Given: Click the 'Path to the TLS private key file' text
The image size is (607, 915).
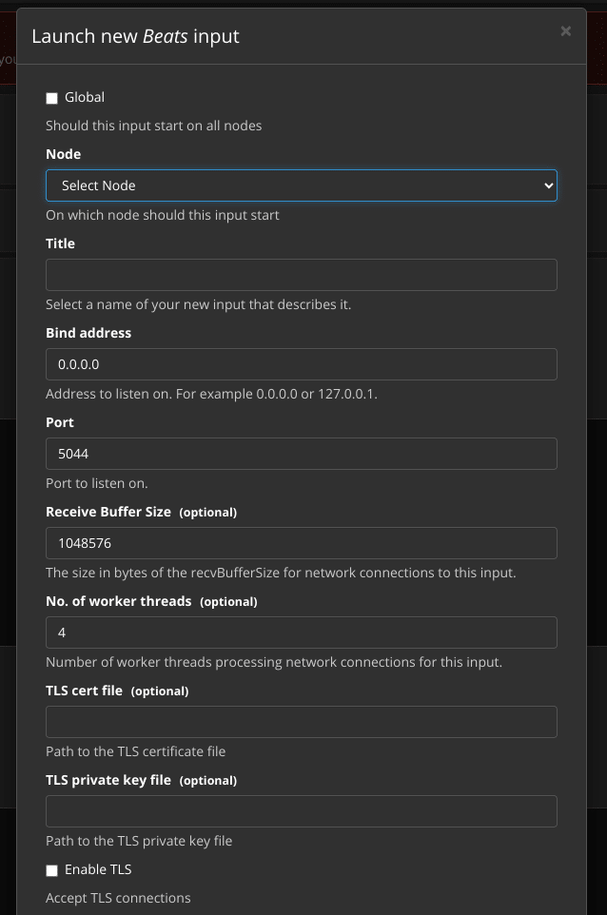Looking at the screenshot, I should [x=139, y=841].
